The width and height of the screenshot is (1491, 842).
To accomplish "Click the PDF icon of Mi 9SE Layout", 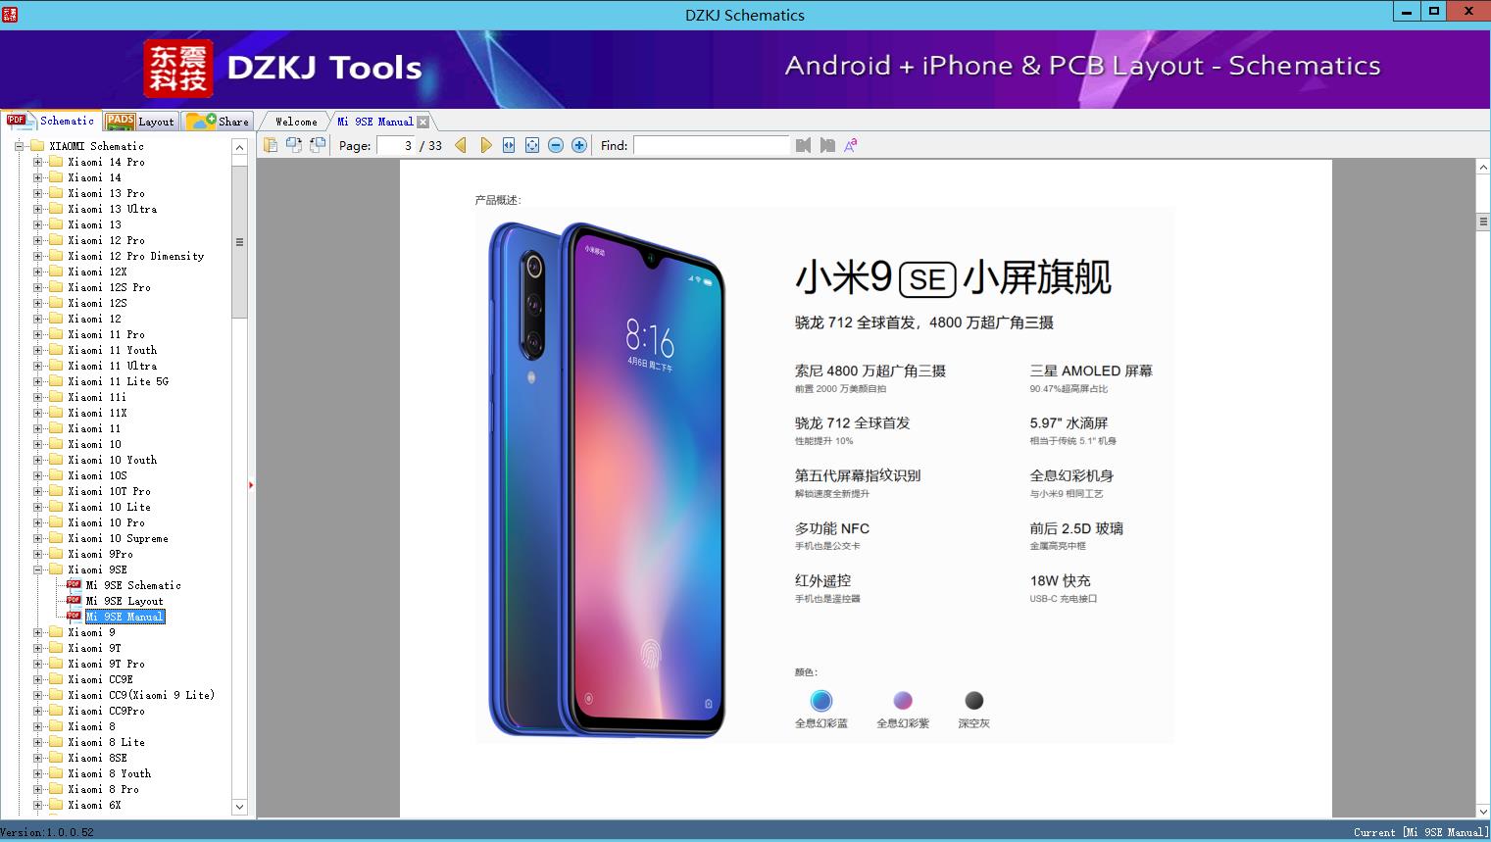I will pos(74,601).
